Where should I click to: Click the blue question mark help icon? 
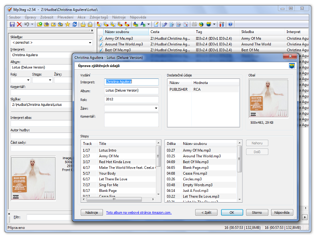[x=230, y=24]
